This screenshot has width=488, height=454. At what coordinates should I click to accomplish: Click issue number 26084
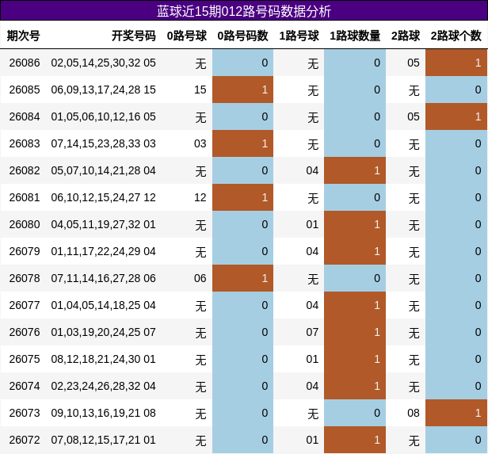point(25,116)
